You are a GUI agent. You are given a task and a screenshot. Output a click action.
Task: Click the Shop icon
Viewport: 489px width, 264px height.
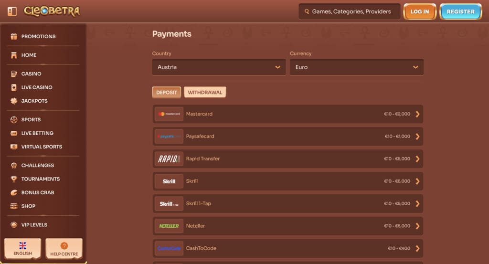(14, 206)
